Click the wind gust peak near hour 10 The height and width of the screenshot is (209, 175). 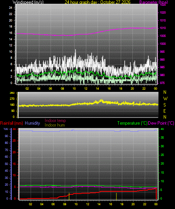coord(75,51)
